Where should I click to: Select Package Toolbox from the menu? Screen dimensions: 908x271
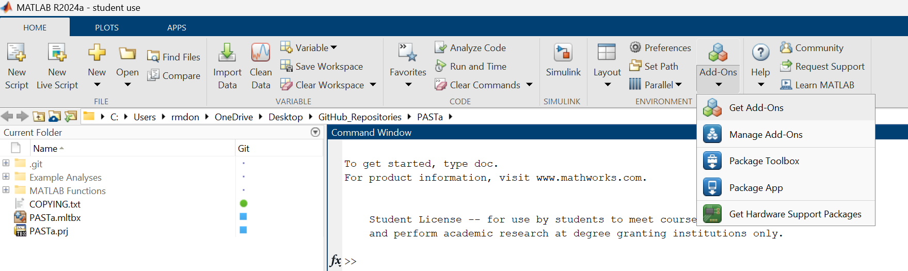(x=786, y=161)
